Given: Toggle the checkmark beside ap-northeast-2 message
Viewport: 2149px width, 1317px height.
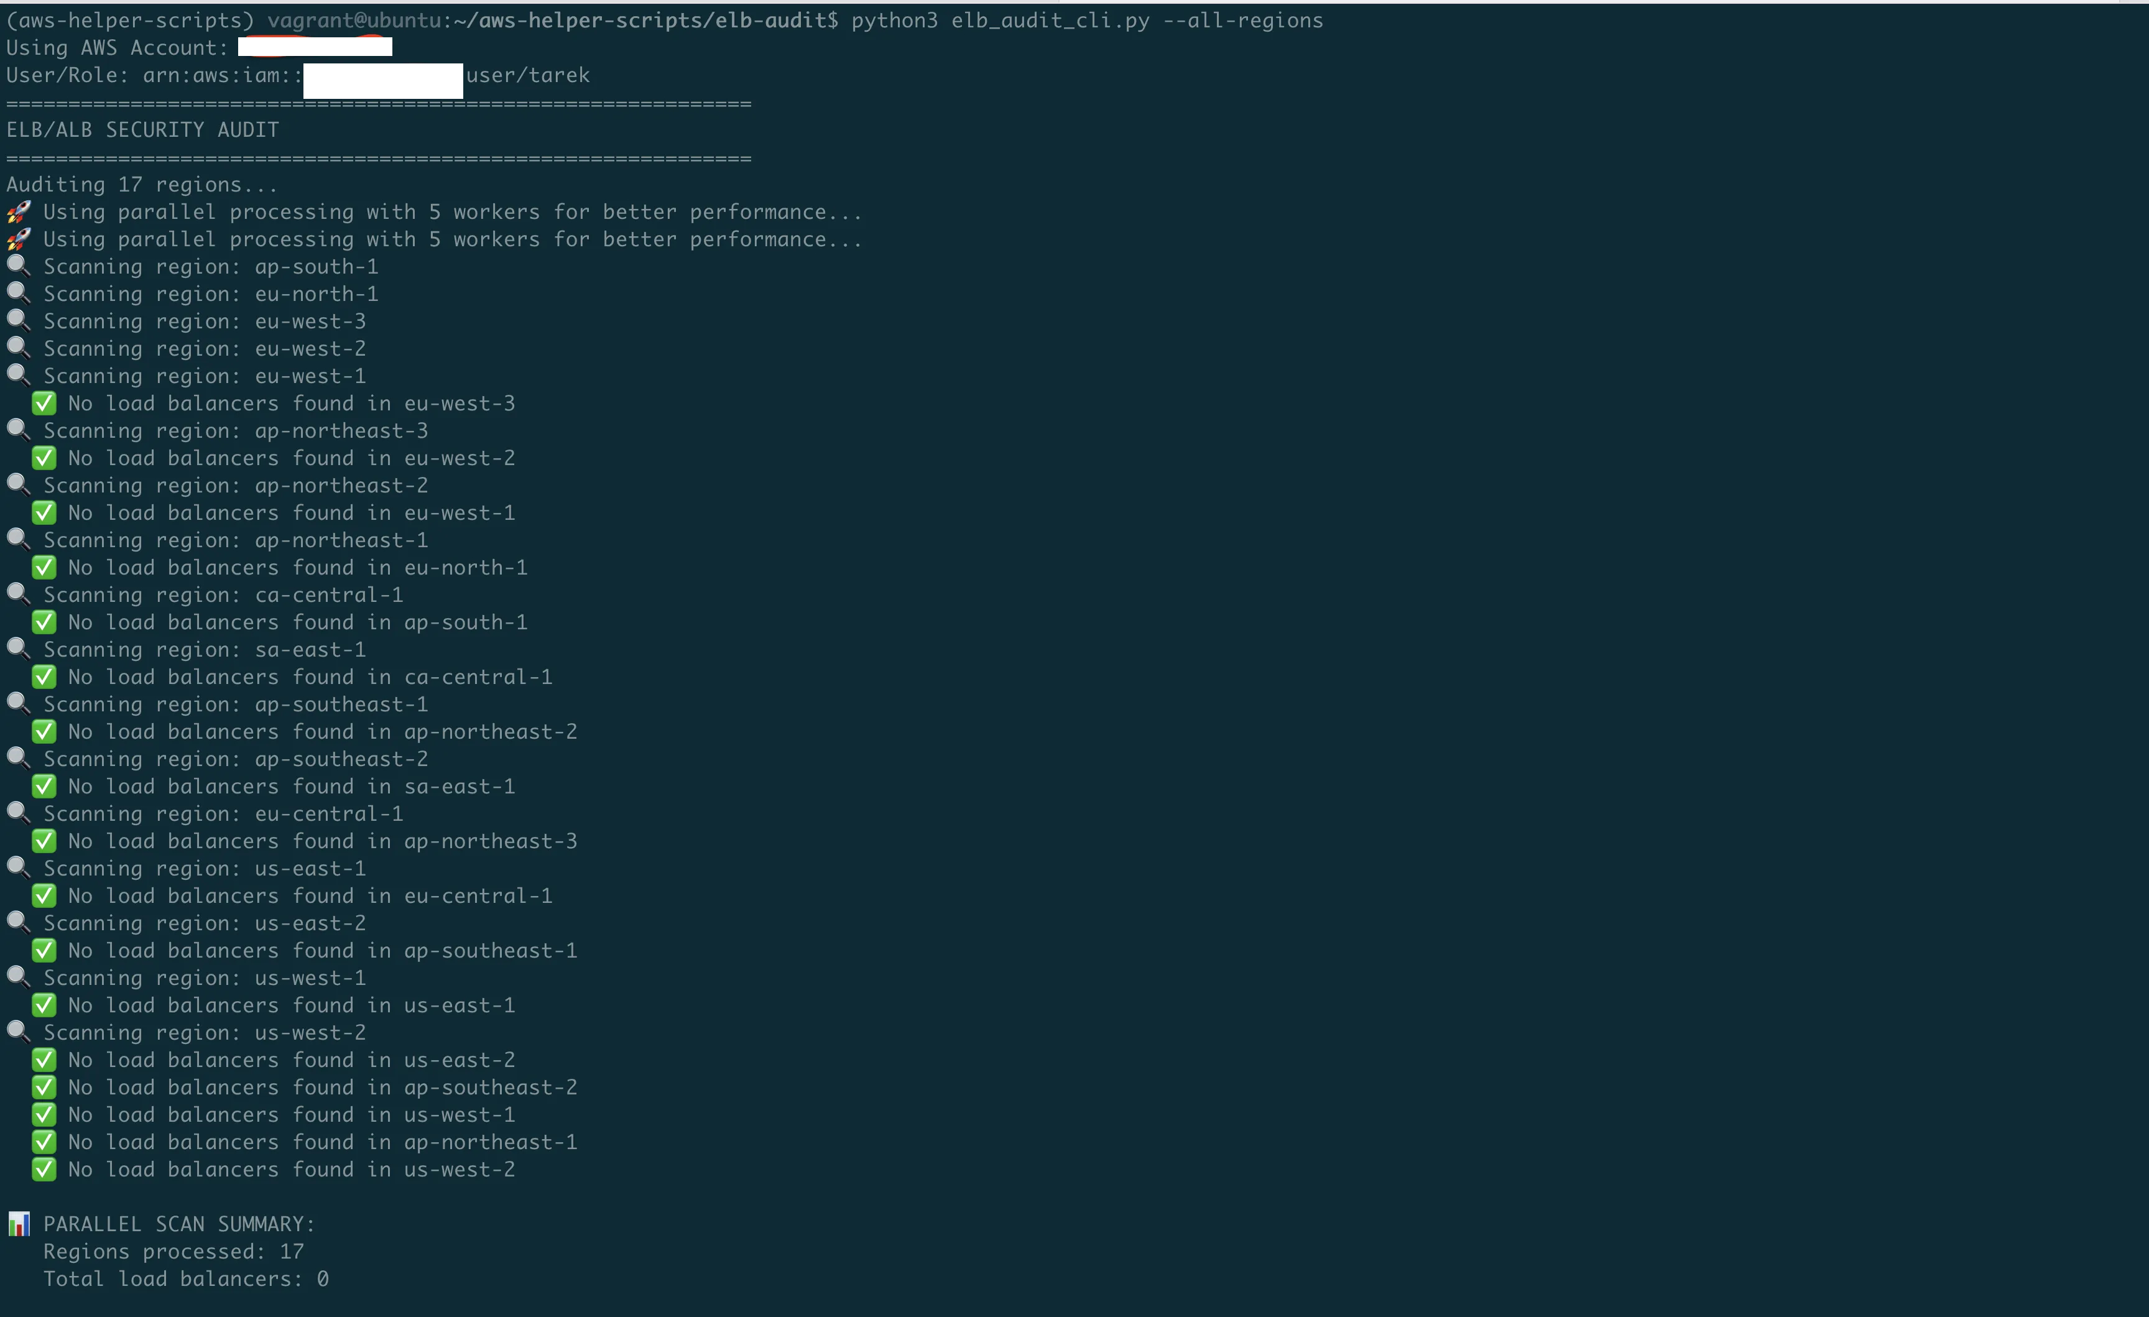Looking at the screenshot, I should coord(44,731).
